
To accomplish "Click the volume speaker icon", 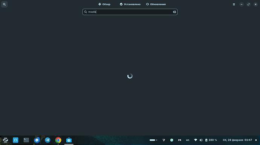I will pos(201,140).
